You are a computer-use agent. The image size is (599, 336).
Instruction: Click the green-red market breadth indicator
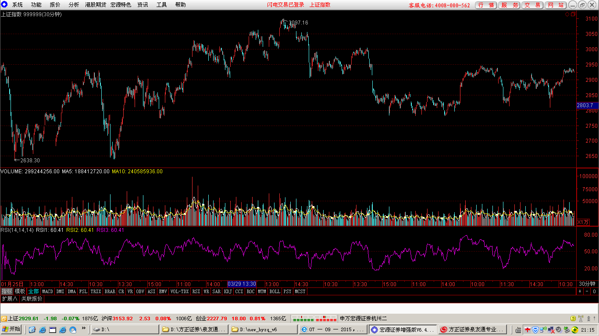pyautogui.click(x=314, y=318)
